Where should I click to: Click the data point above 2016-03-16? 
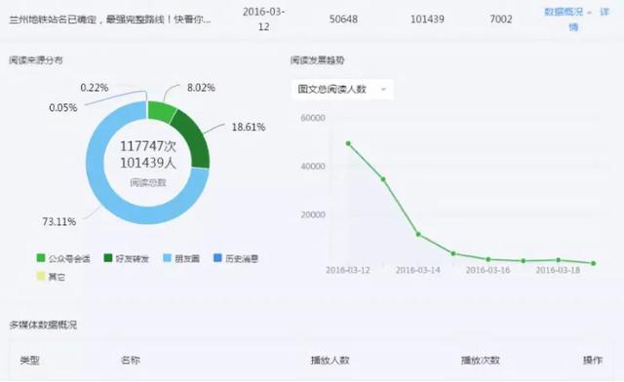point(488,259)
